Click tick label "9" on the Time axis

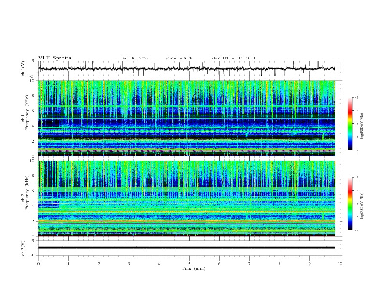(309, 264)
